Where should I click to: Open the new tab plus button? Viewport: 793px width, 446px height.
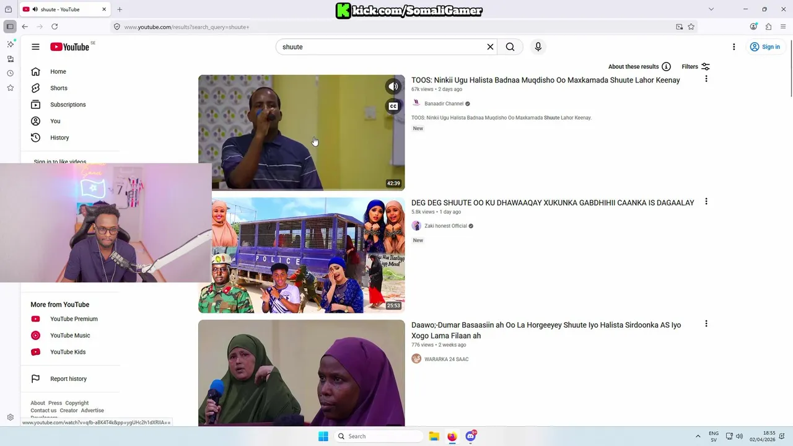[x=120, y=9]
